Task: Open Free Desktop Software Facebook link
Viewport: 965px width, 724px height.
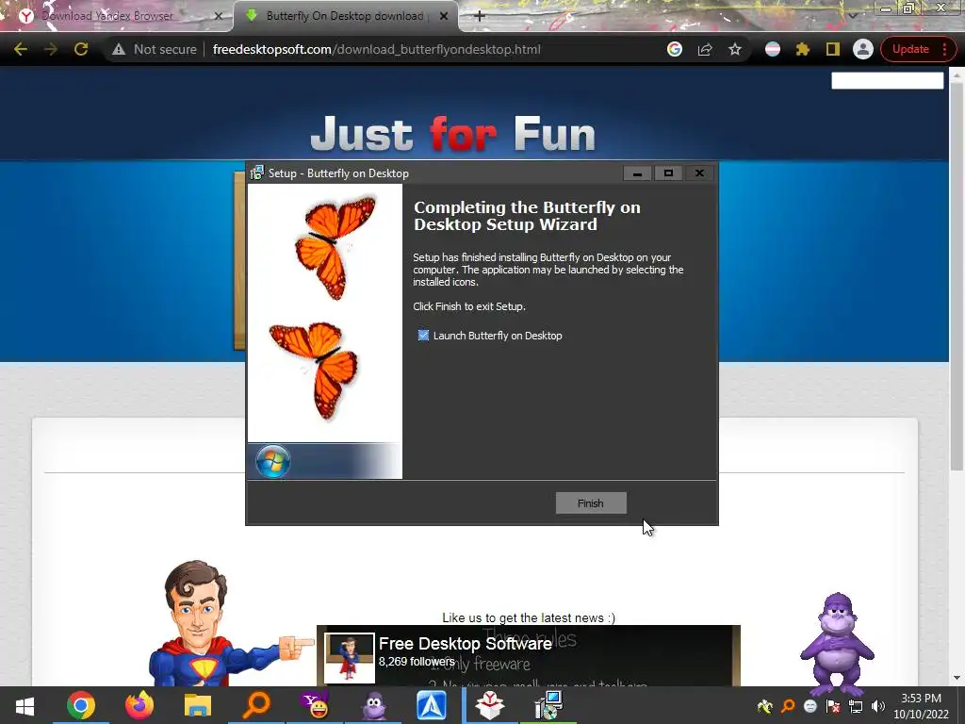Action: 466,643
